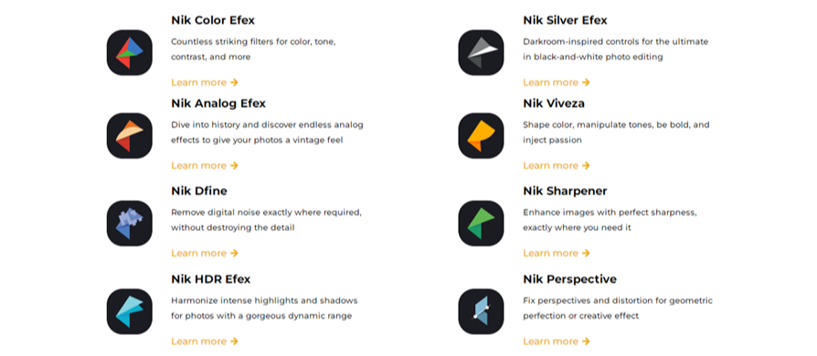Follow the Nik Viveza Learn more link
The image size is (817, 356).
pyautogui.click(x=557, y=165)
